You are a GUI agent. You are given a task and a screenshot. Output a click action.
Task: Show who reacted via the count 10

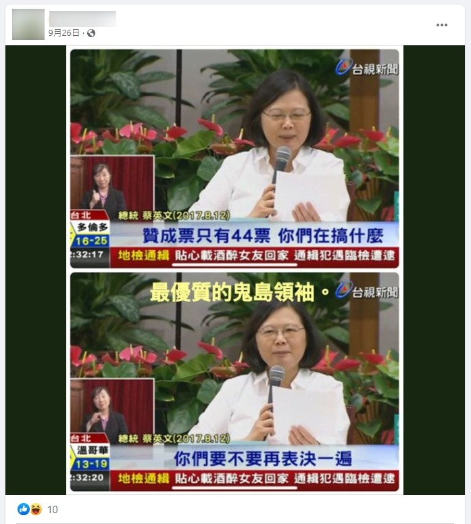point(53,510)
